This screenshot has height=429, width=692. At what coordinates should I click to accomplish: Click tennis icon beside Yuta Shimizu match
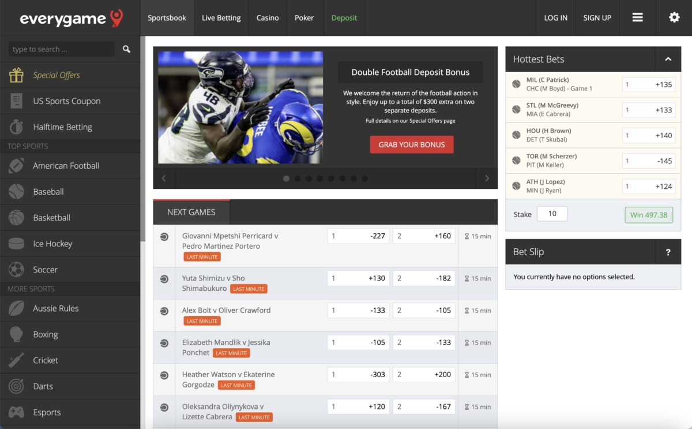coord(164,279)
